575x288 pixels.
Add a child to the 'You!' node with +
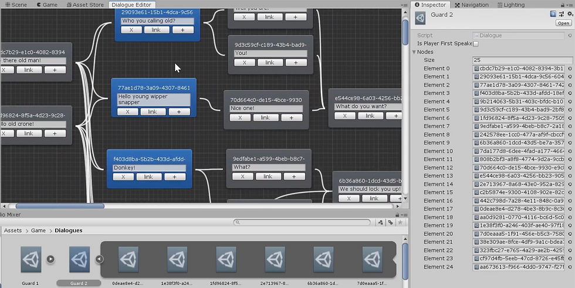tap(296, 63)
